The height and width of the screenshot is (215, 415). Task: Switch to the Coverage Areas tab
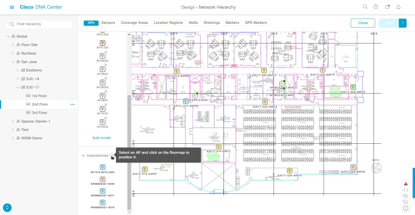(134, 23)
